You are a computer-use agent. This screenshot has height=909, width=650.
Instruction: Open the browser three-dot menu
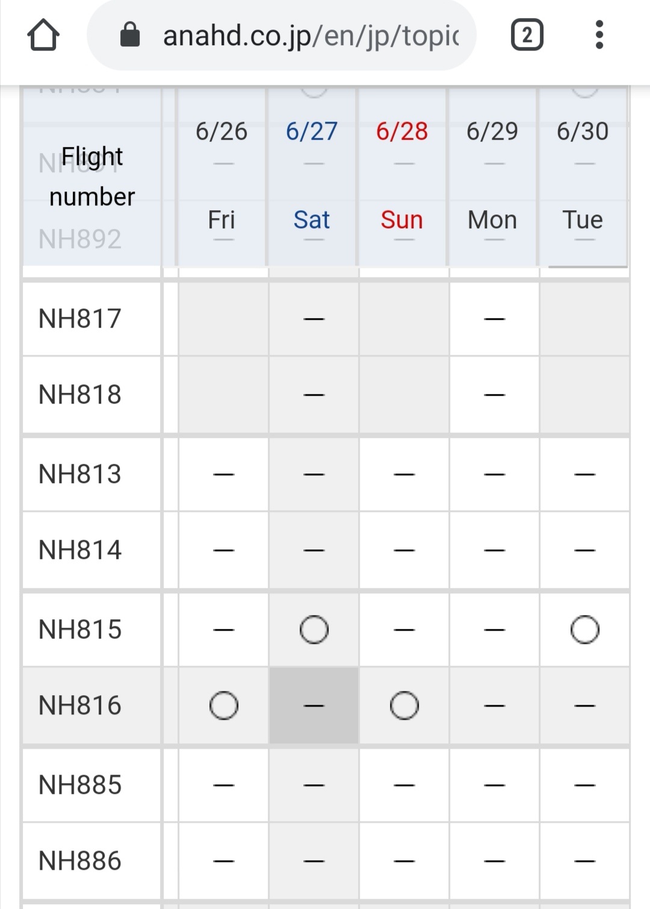599,36
